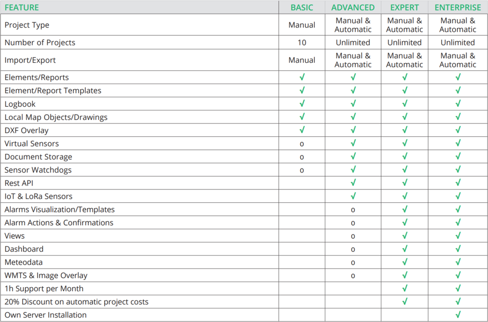Image resolution: width=488 pixels, height=322 pixels.
Task: Select the Import/Export row label
Action: click(30, 60)
